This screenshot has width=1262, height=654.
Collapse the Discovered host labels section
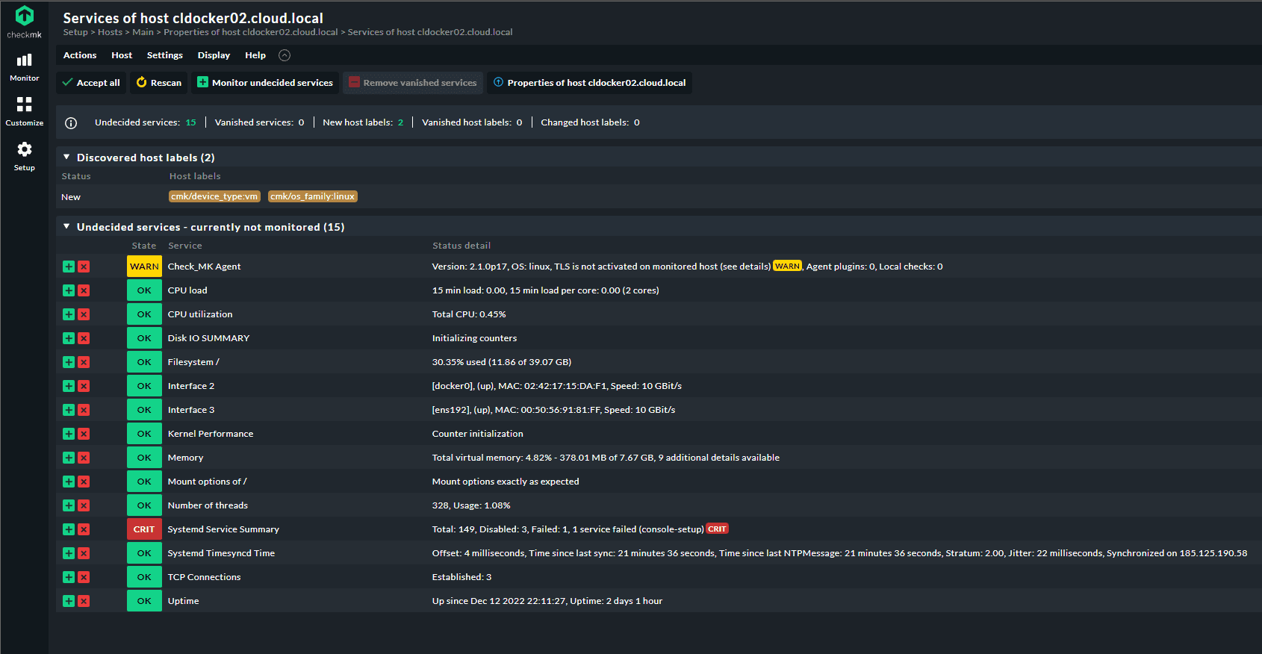66,157
